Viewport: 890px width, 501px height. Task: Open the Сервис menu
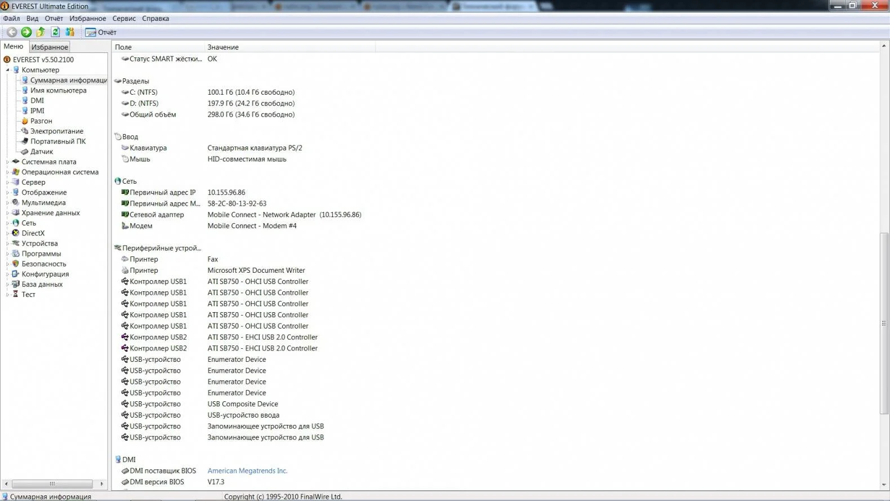[x=124, y=19]
